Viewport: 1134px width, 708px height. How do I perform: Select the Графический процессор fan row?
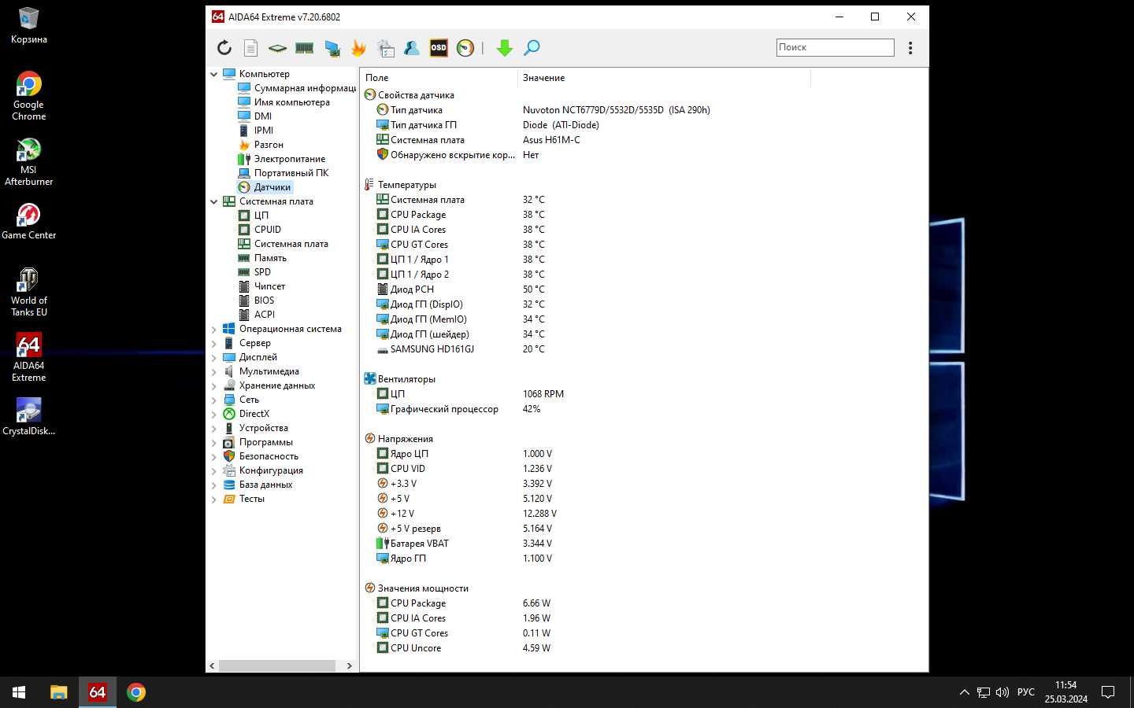tap(643, 409)
